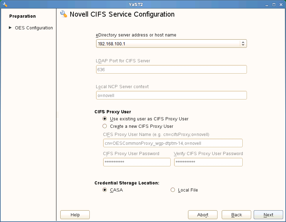The image size is (286, 222).
Task: Select OES Configuration in the sidebar
Action: pos(34,28)
